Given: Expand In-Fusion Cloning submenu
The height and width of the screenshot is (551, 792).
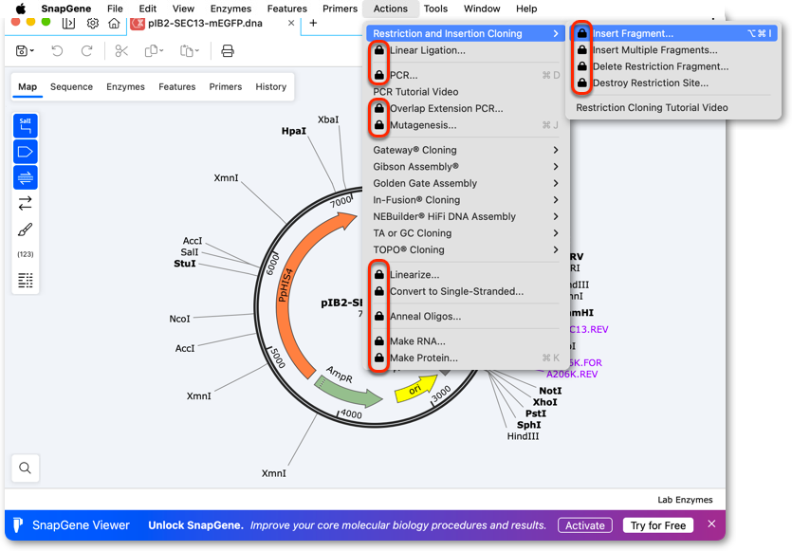Looking at the screenshot, I should [465, 200].
